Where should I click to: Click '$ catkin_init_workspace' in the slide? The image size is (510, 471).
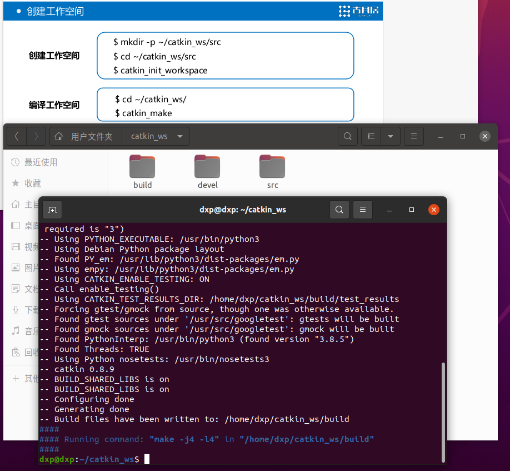click(x=161, y=71)
